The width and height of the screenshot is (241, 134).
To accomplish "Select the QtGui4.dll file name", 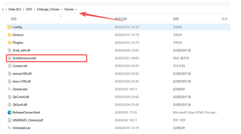I will (20, 104).
